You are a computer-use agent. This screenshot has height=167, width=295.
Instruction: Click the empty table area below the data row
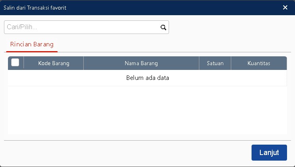(147, 110)
